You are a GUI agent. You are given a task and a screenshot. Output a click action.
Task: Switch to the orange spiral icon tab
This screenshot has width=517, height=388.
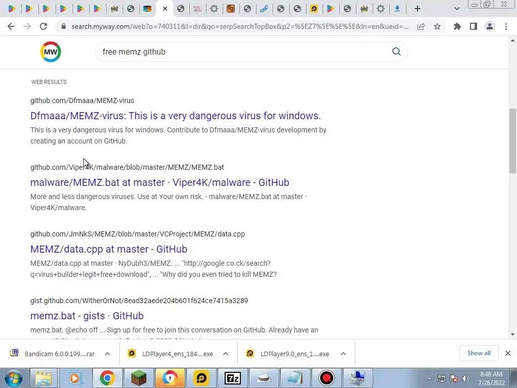click(231, 9)
